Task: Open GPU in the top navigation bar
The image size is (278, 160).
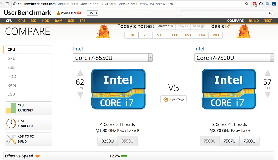Action: click(x=21, y=21)
